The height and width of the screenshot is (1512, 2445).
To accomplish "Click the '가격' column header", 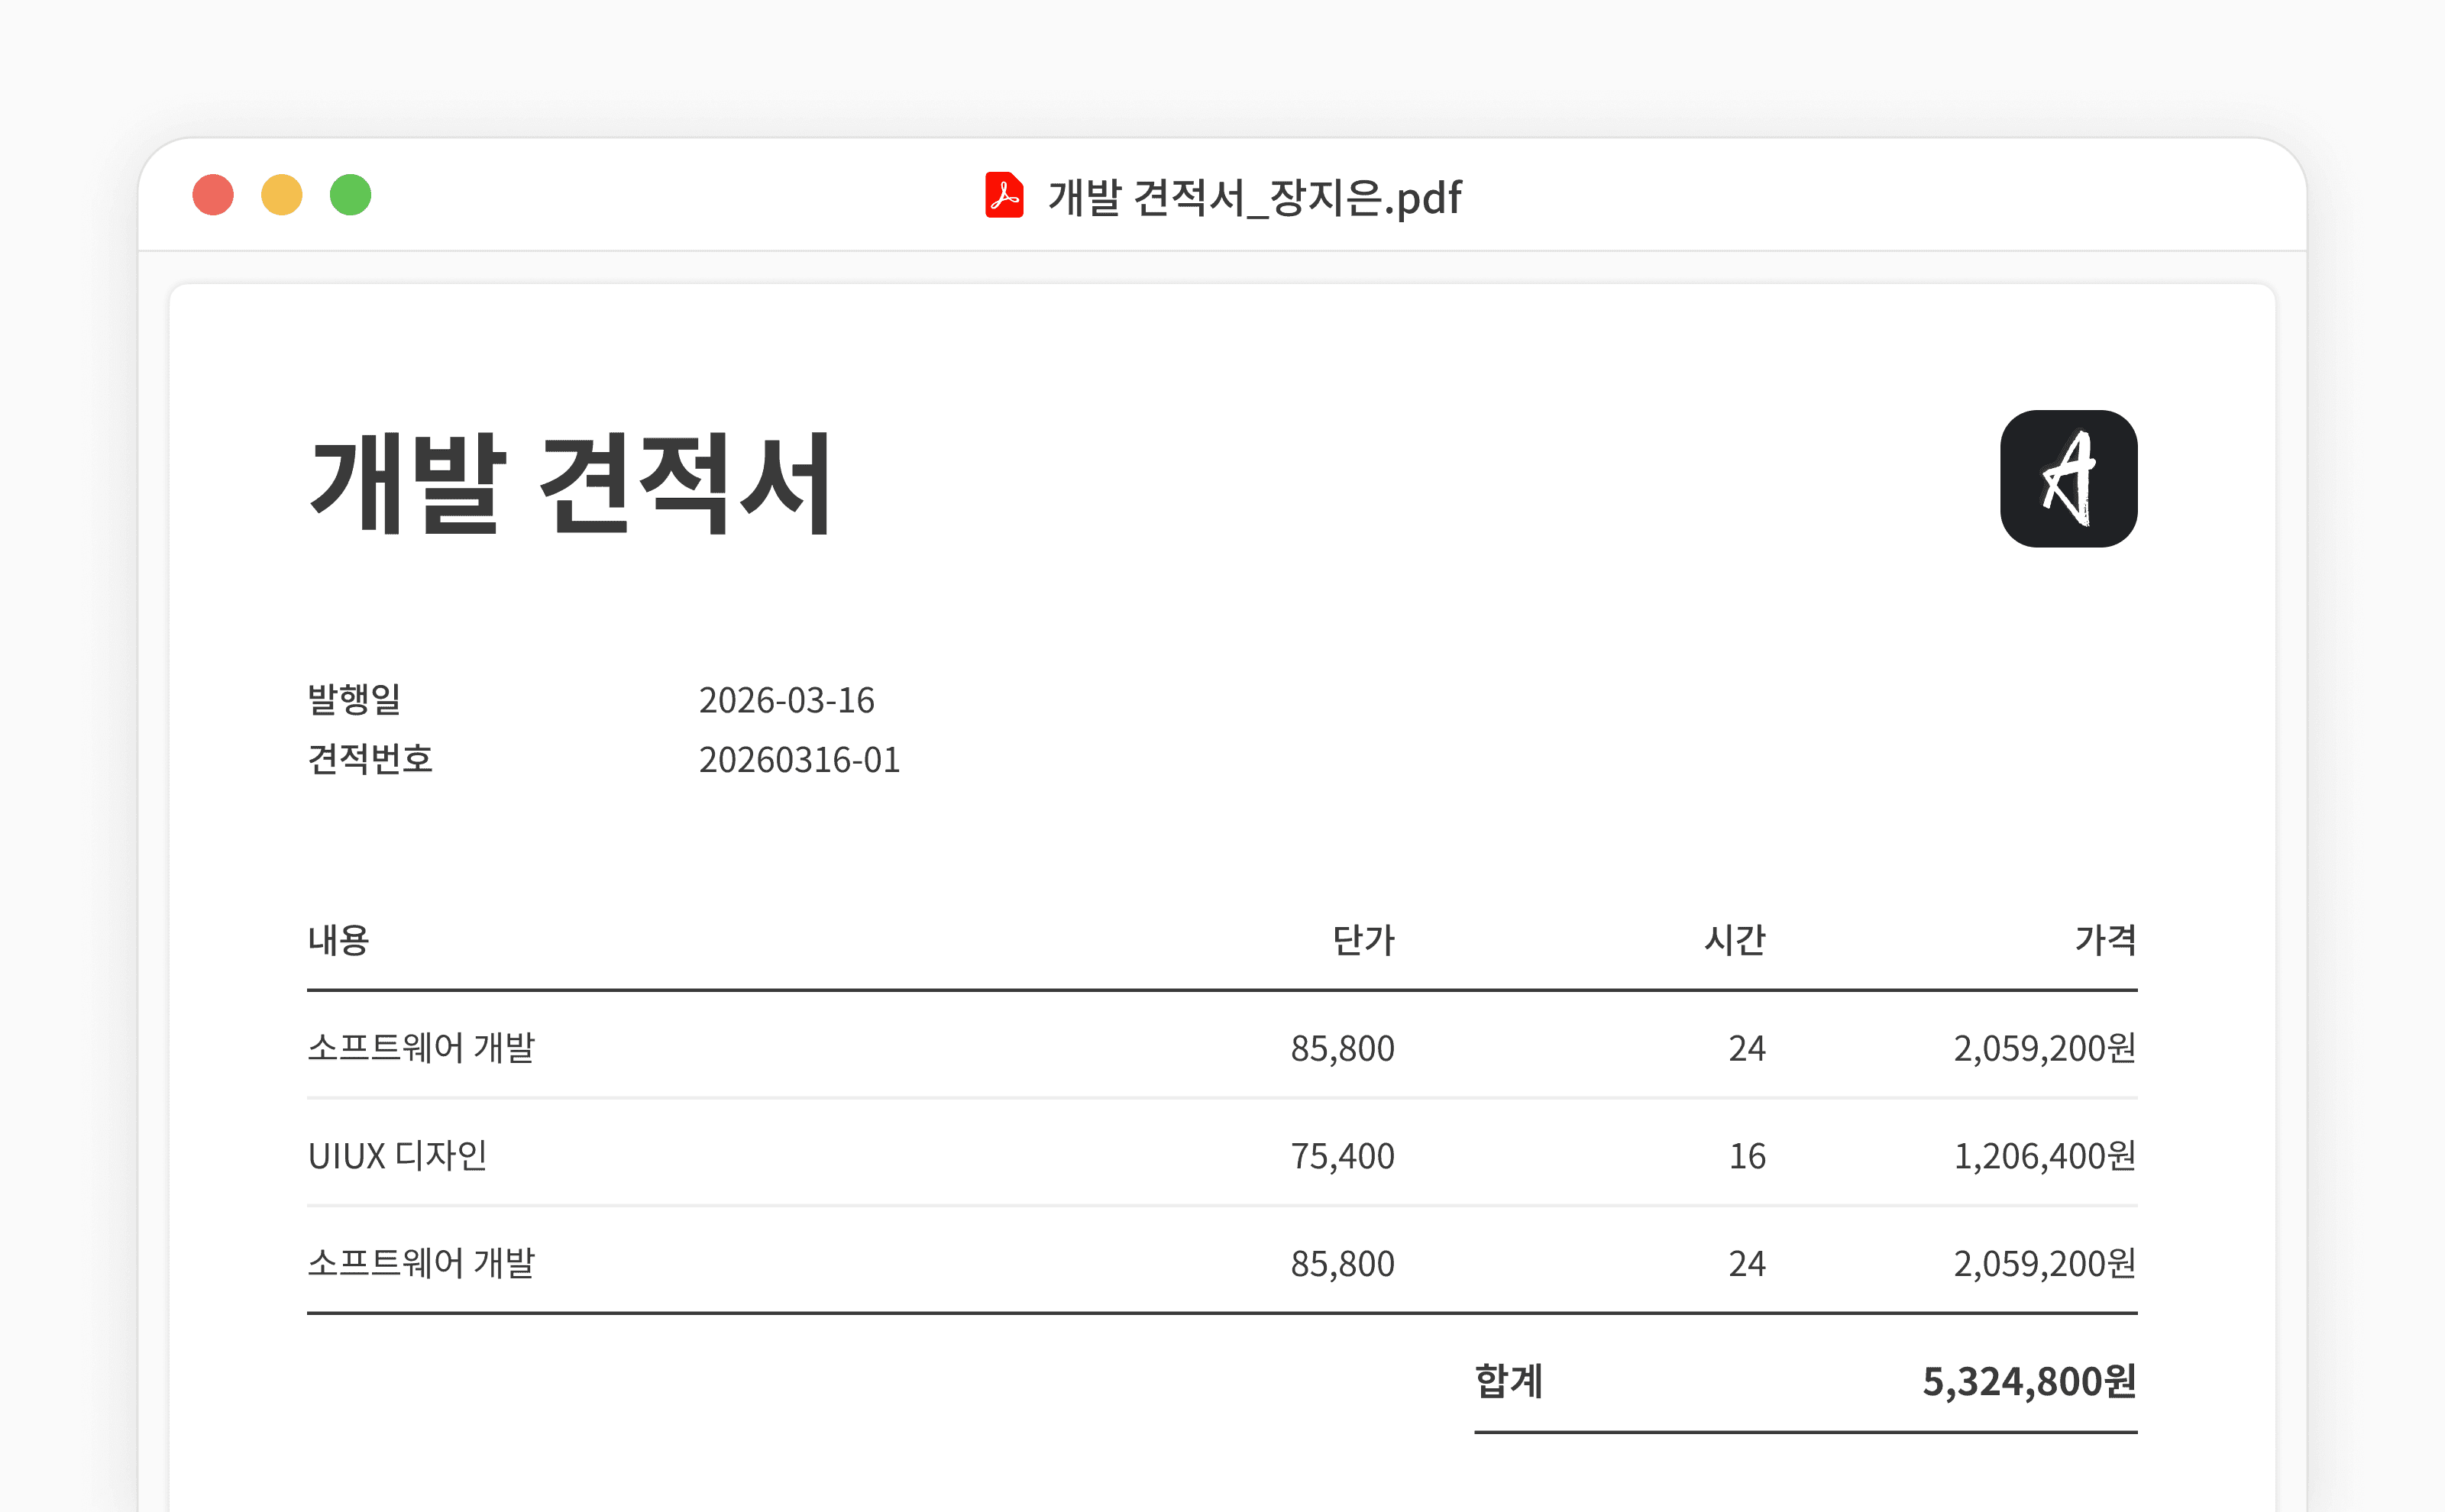I will tap(2105, 940).
